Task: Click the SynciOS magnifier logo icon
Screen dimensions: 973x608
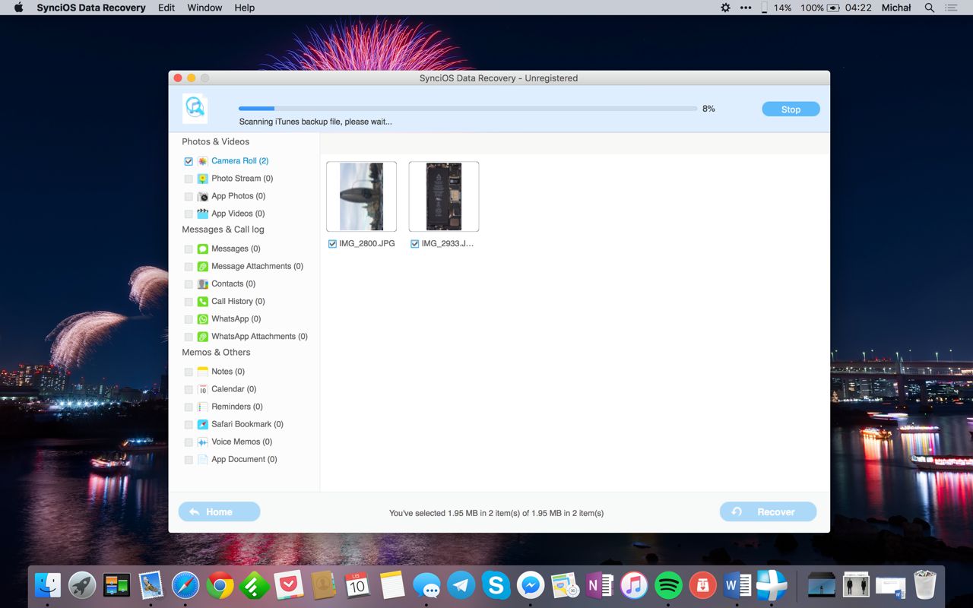Action: [x=195, y=109]
